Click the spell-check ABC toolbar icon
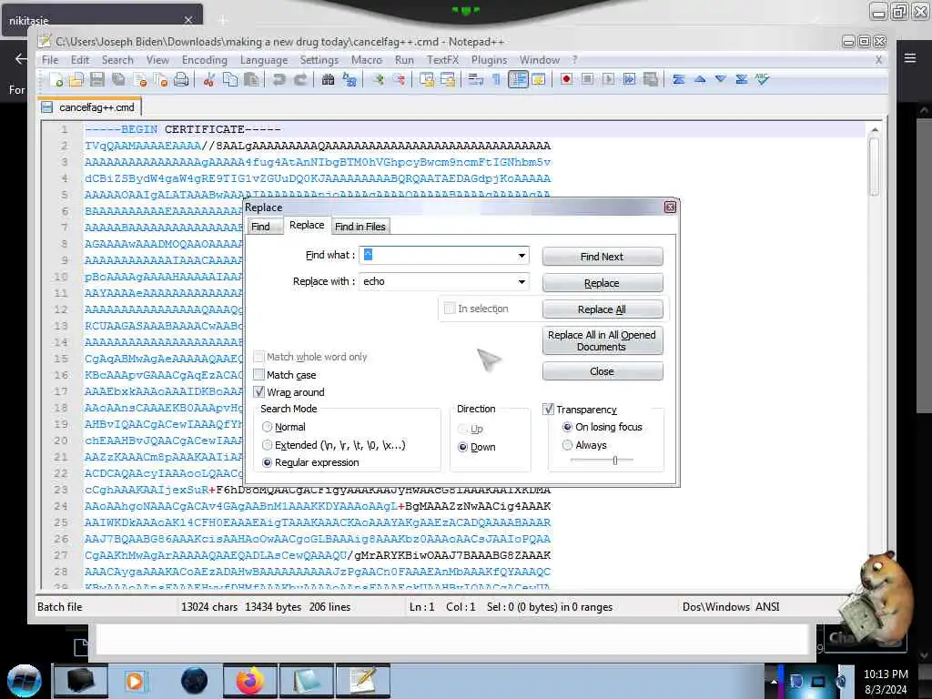This screenshot has height=699, width=932. pos(762,80)
